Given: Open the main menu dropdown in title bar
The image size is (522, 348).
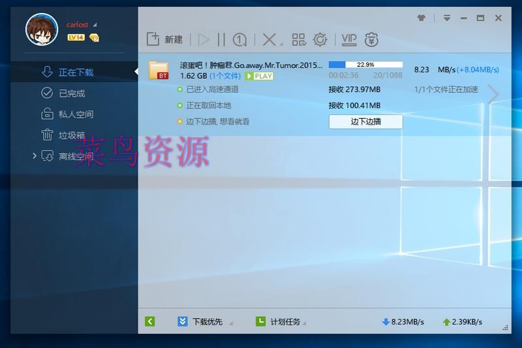Looking at the screenshot, I should point(447,18).
